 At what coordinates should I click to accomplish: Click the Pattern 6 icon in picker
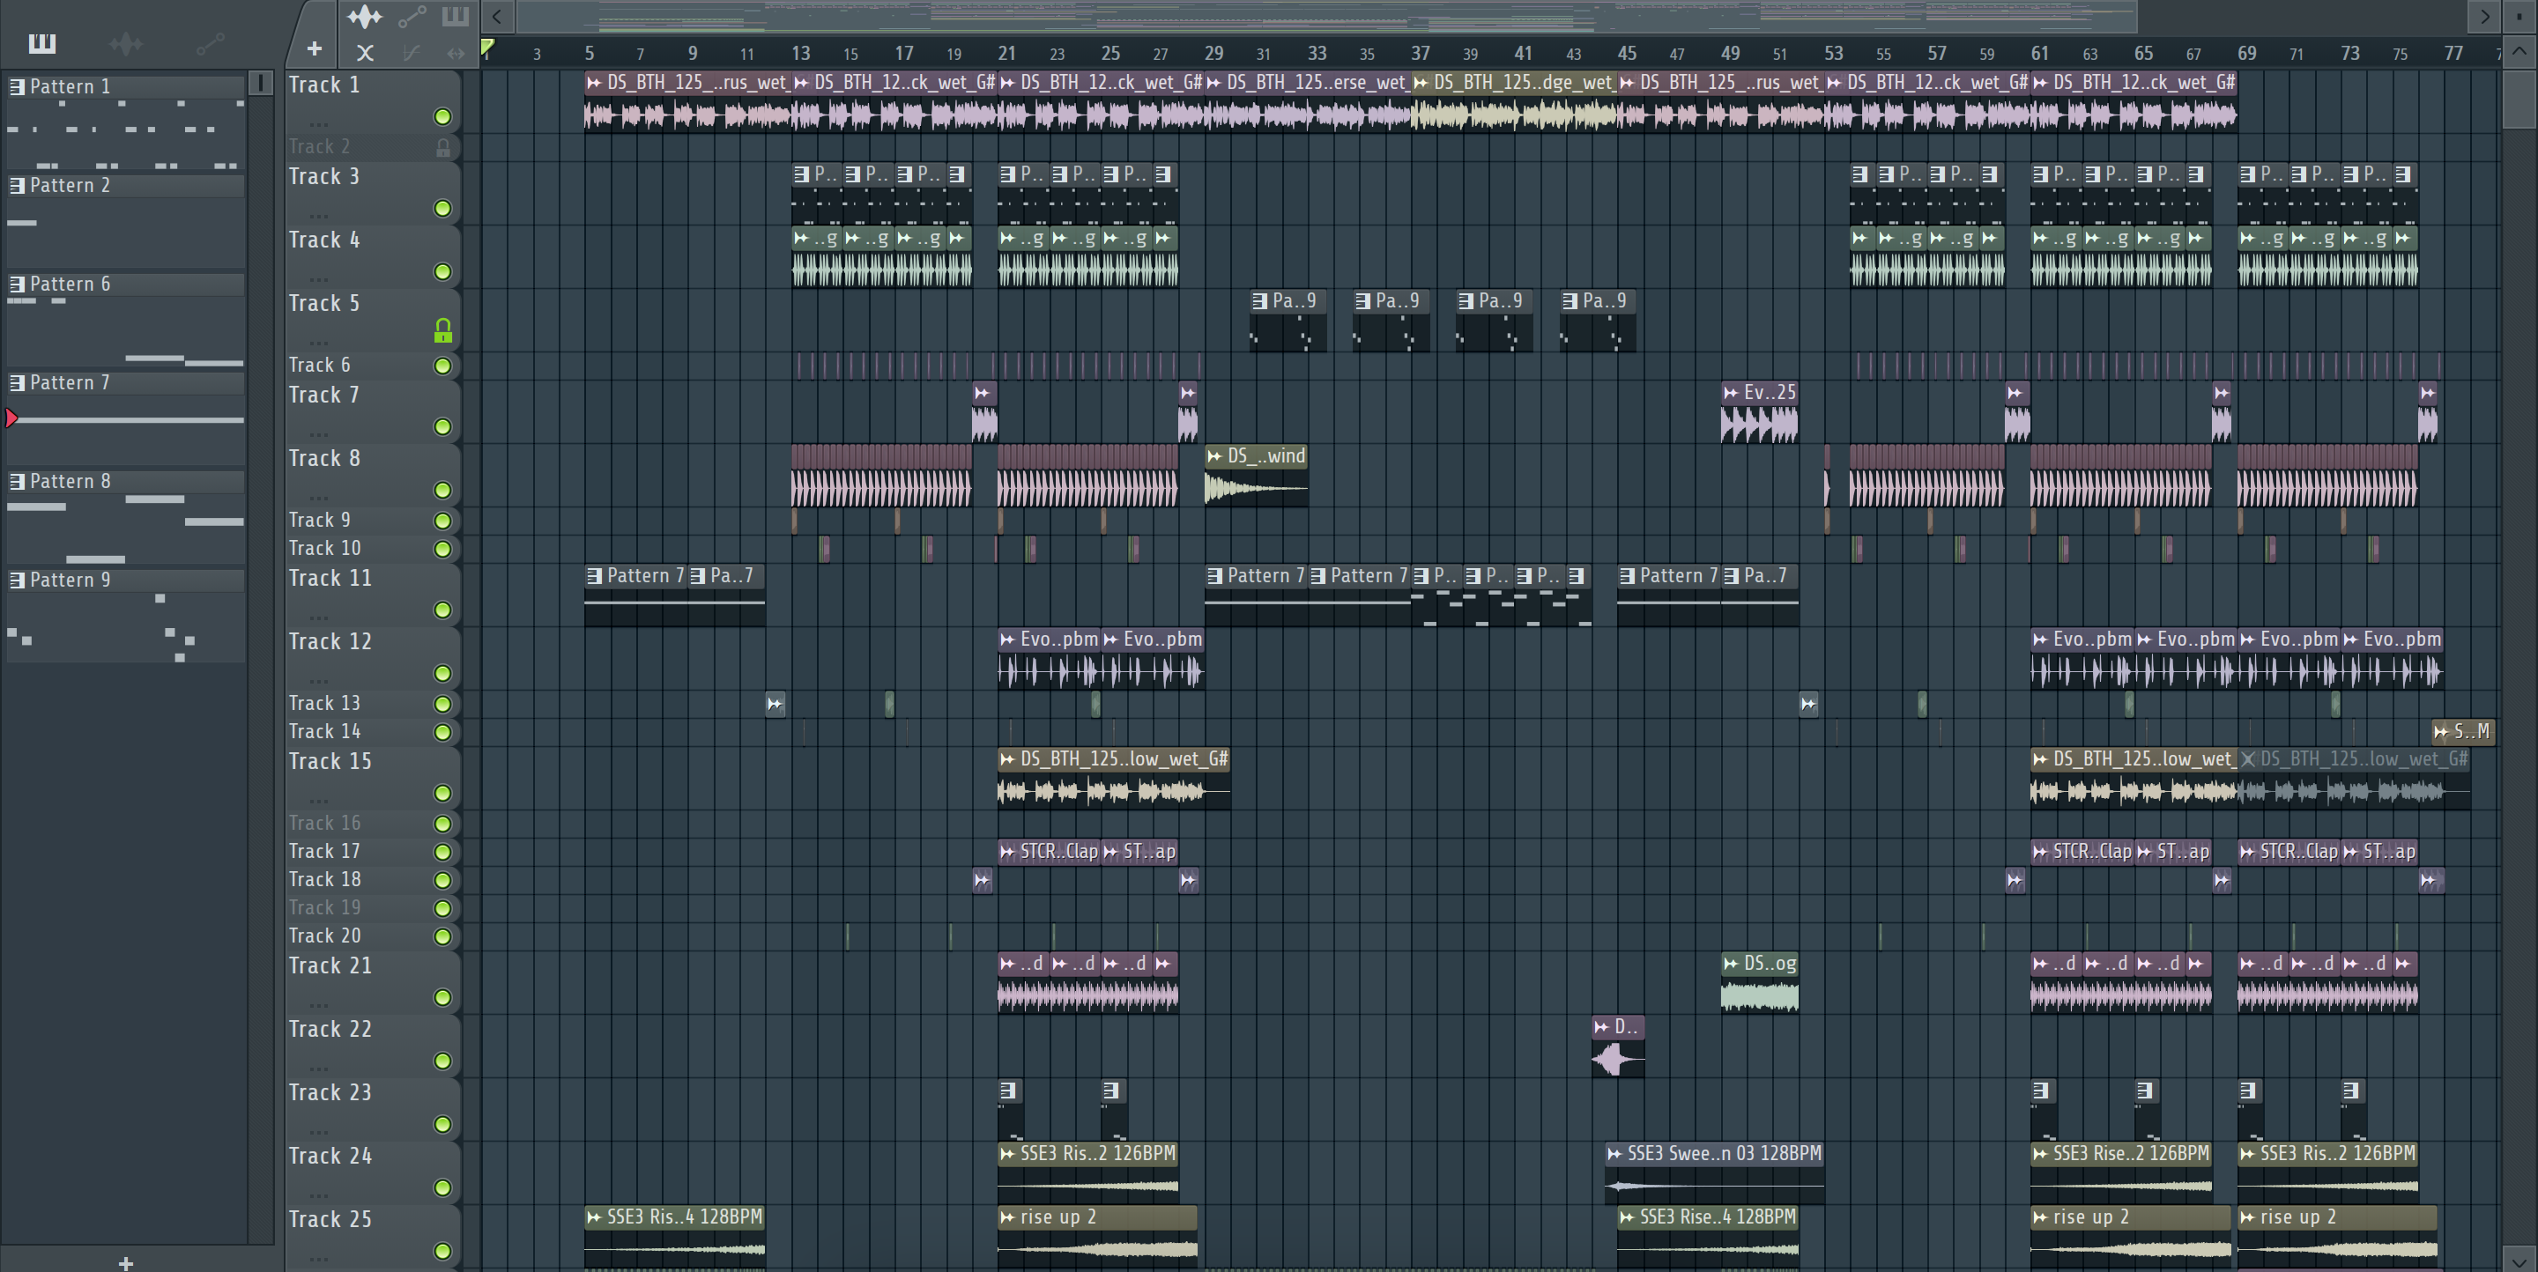(x=17, y=284)
